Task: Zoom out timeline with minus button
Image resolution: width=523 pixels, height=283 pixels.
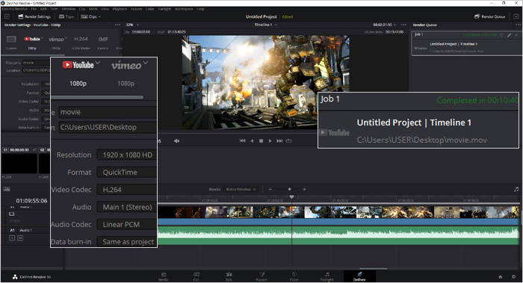Action: tap(270, 190)
